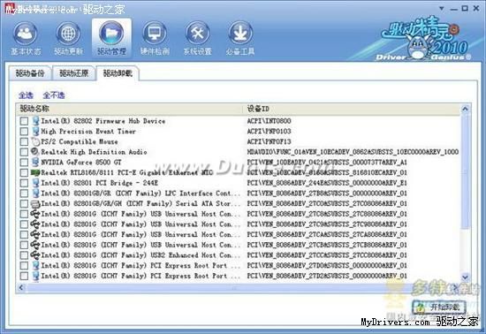
Task: Click the list scroll-down arrow
Action: (465, 277)
